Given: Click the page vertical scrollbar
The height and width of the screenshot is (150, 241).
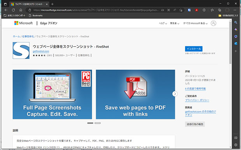Looking at the screenshot, I should click(230, 43).
